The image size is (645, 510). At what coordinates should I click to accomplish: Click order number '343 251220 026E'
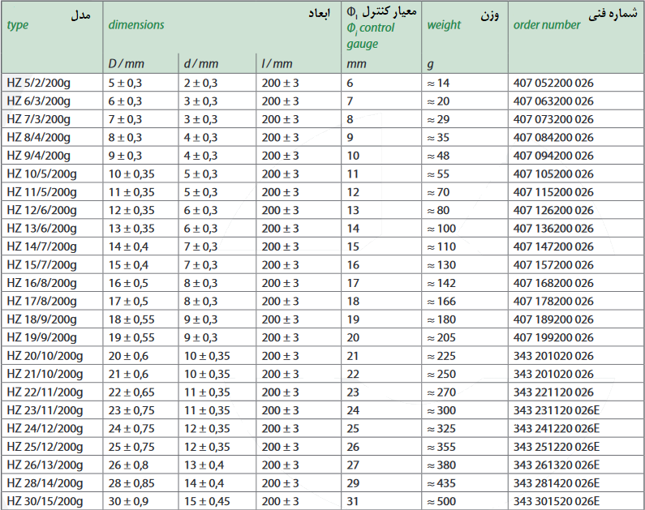click(556, 447)
